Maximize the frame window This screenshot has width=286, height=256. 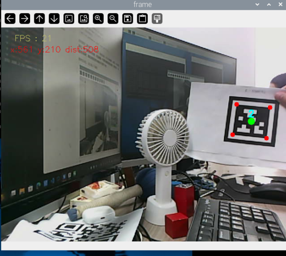pyautogui.click(x=269, y=4)
